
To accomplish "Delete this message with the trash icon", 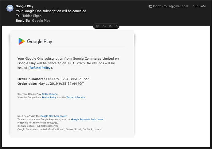I will point(97,26).
